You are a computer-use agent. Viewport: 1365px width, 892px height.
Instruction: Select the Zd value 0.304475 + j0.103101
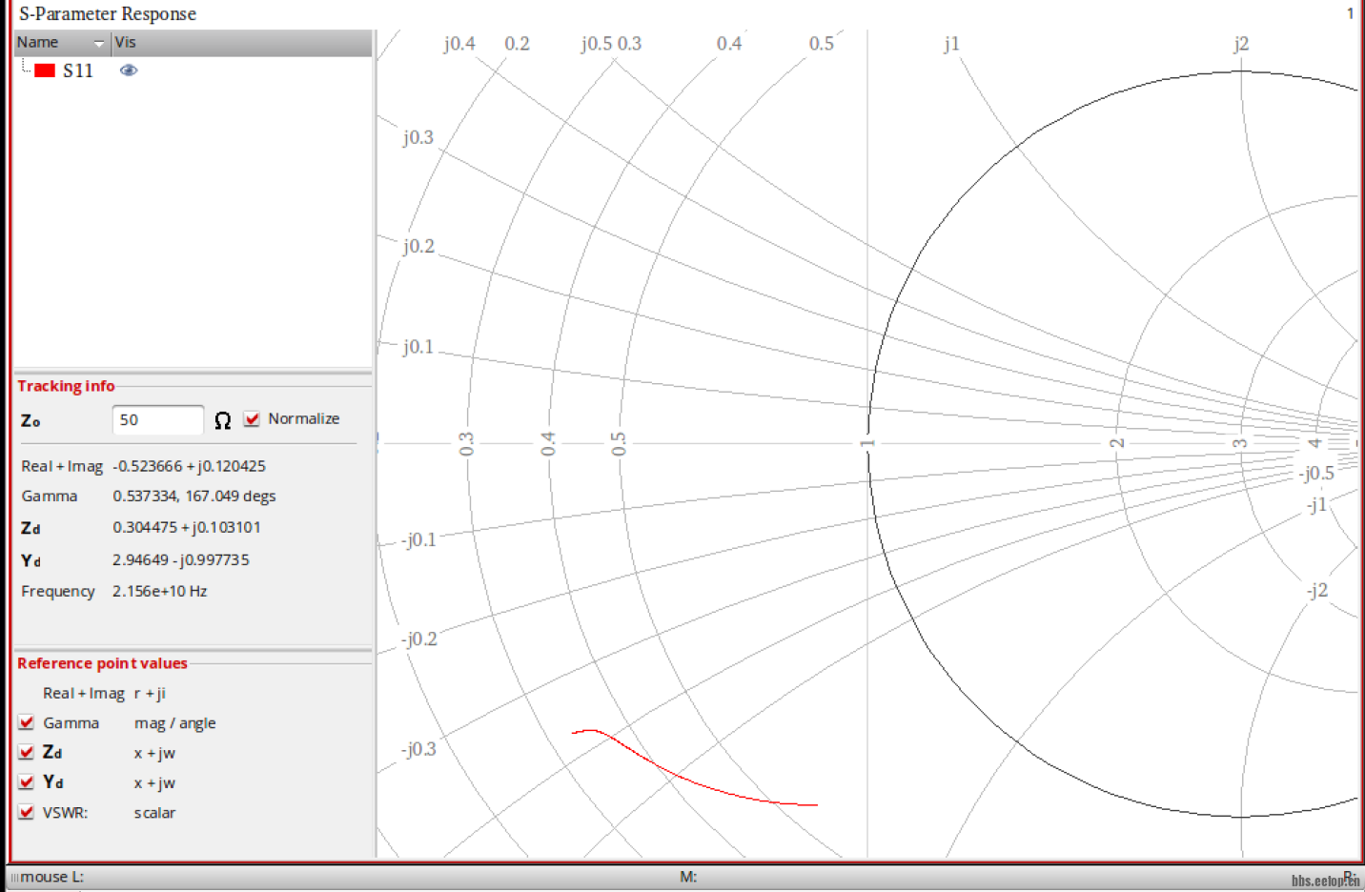click(187, 527)
